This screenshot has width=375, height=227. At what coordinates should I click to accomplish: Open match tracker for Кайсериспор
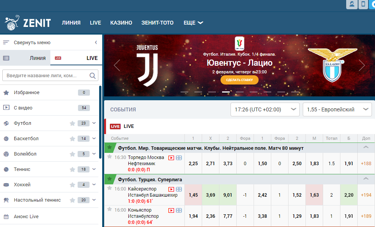[179, 189]
